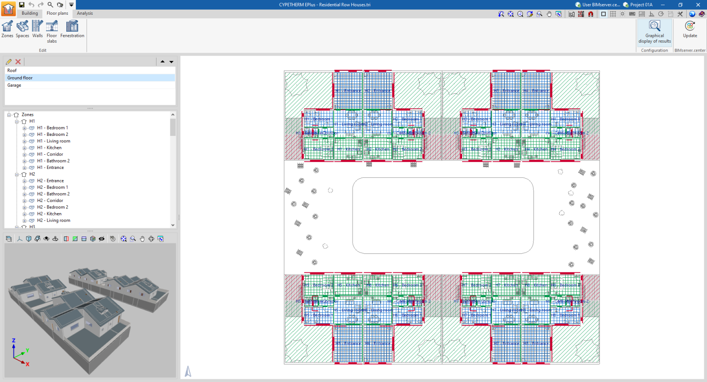Screen dimensions: 707x382
Task: Toggle the axes display icon in 3D toolbar
Action: coord(20,239)
